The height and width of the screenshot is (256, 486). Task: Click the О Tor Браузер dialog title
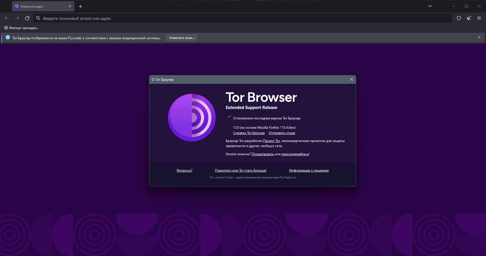163,80
